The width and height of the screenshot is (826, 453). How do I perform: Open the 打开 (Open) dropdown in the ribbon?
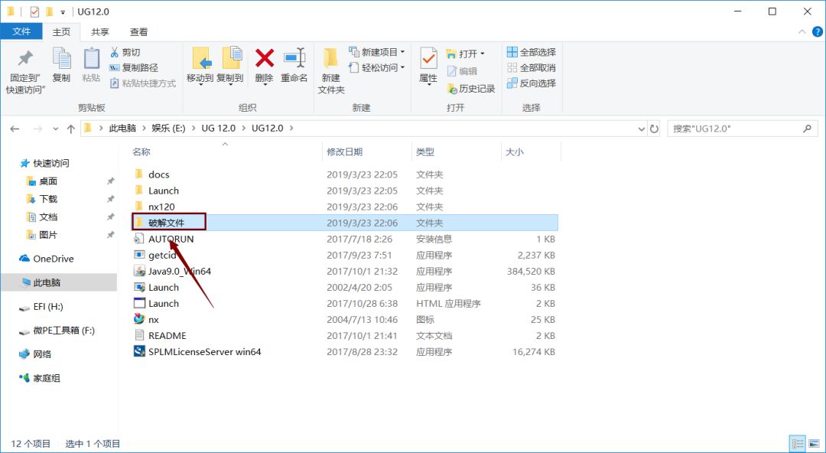[465, 54]
